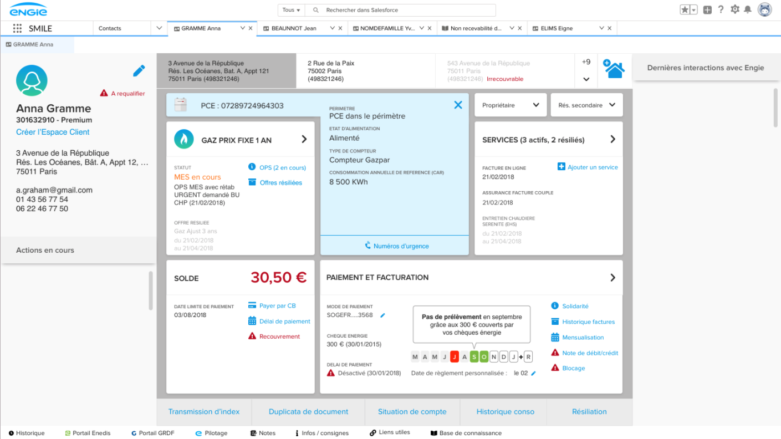This screenshot has width=781, height=439.
Task: Expand the GAZ PRIX FIXE 1 AN card chevron
Action: point(304,139)
